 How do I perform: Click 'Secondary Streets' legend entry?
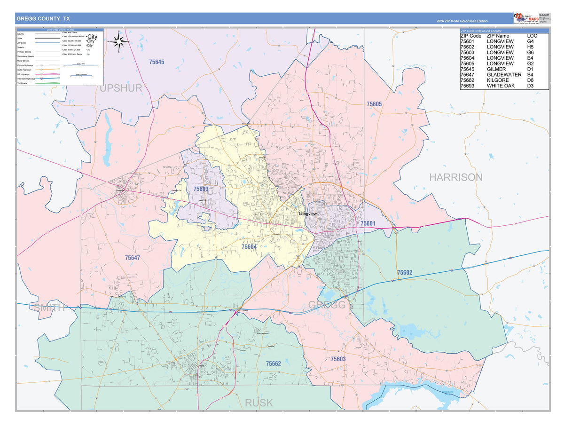pyautogui.click(x=26, y=56)
